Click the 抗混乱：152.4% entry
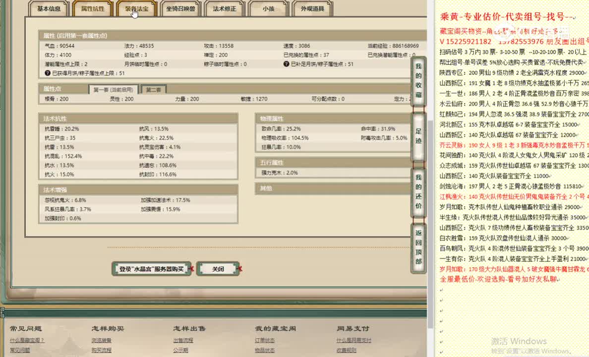The image size is (589, 357). pos(63,156)
